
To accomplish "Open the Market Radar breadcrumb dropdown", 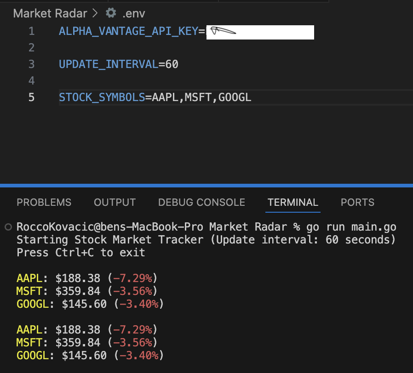I will click(x=50, y=13).
